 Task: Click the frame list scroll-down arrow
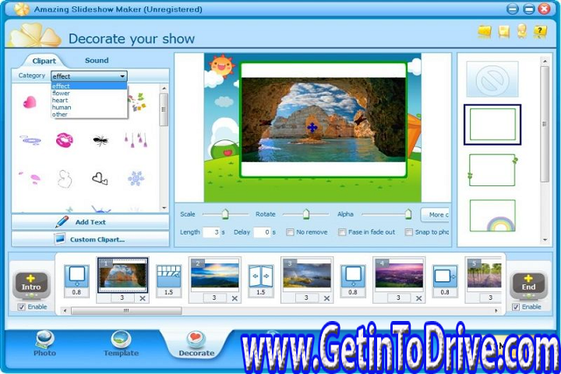click(545, 240)
